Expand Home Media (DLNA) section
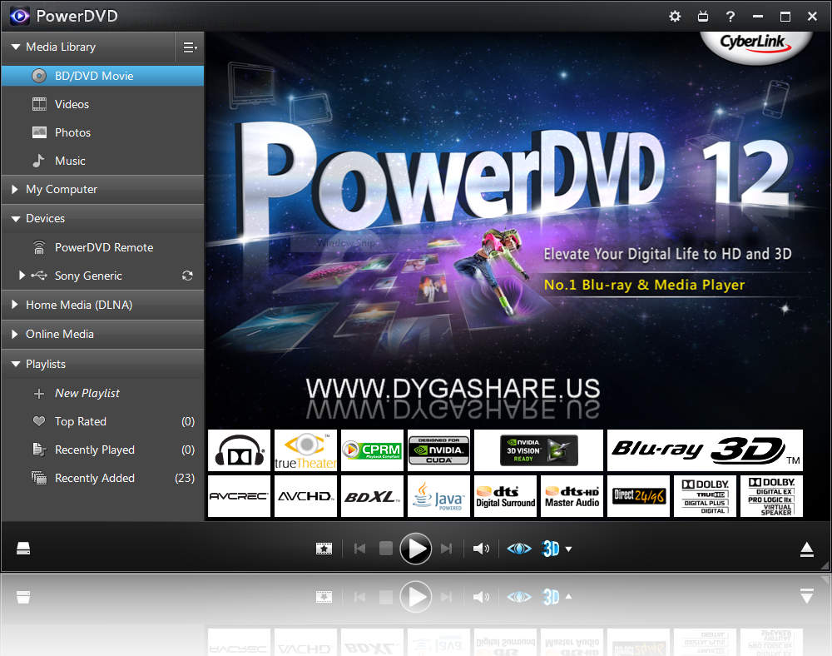The image size is (832, 656). (x=15, y=305)
